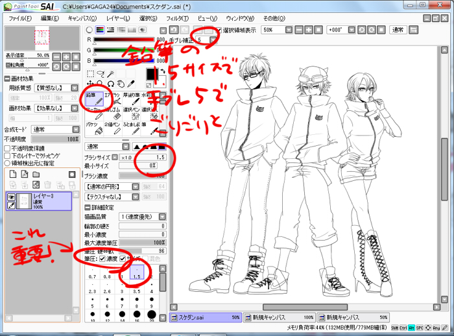Click the canvas horizontal scrollbar

pos(305,307)
